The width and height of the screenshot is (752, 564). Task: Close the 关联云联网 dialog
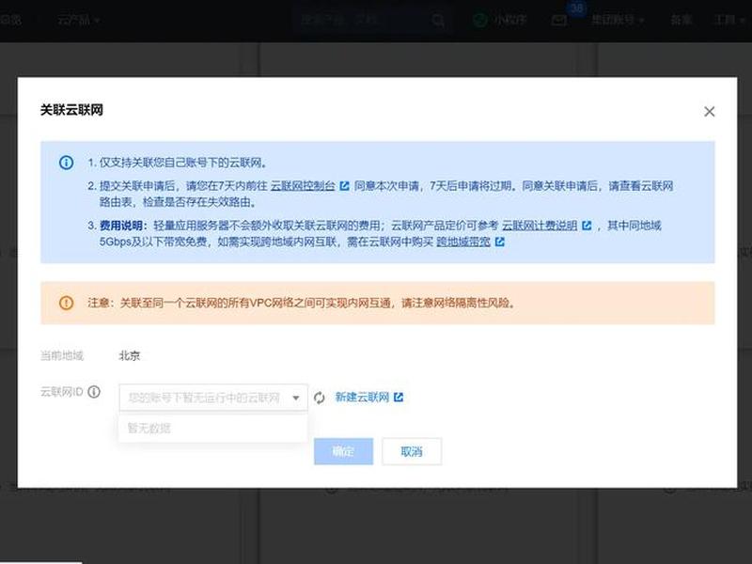710,112
